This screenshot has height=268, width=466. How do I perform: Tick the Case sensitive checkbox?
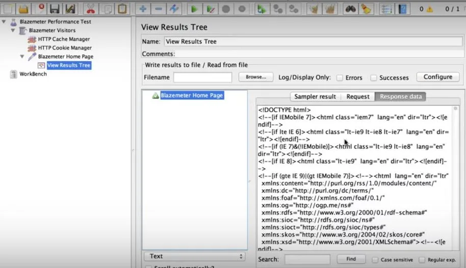pos(375,260)
